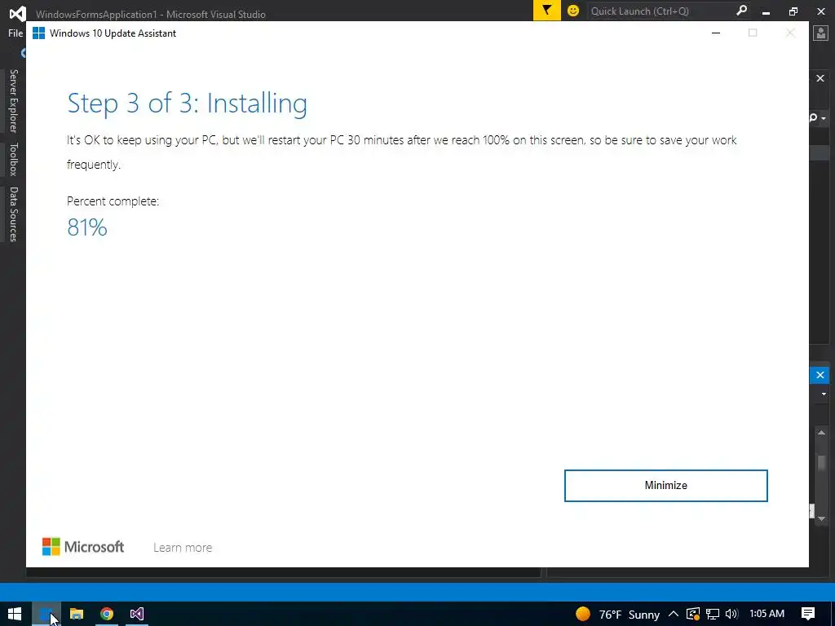This screenshot has width=835, height=626.
Task: Open Google Chrome from the taskbar
Action: 107,614
